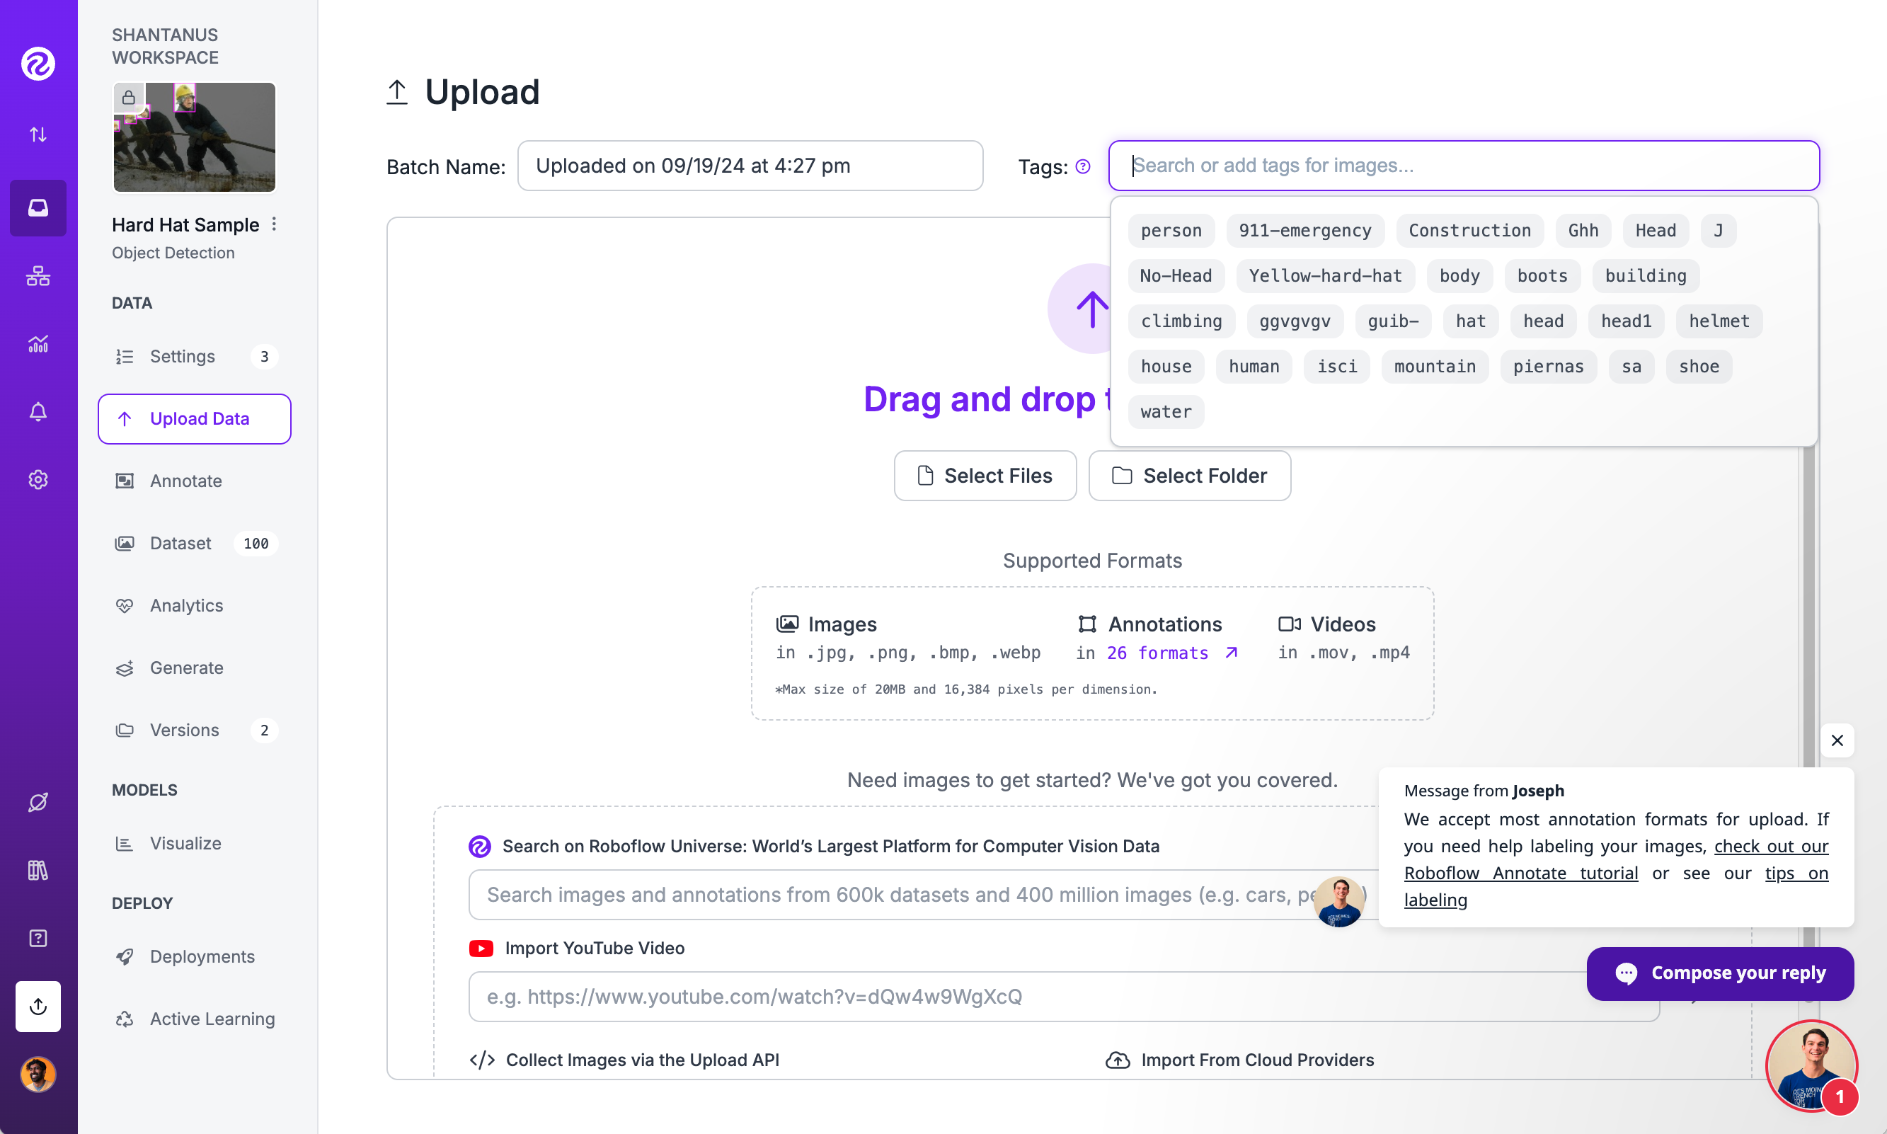Click the Roboflow logo icon
1887x1134 pixels.
(x=38, y=64)
